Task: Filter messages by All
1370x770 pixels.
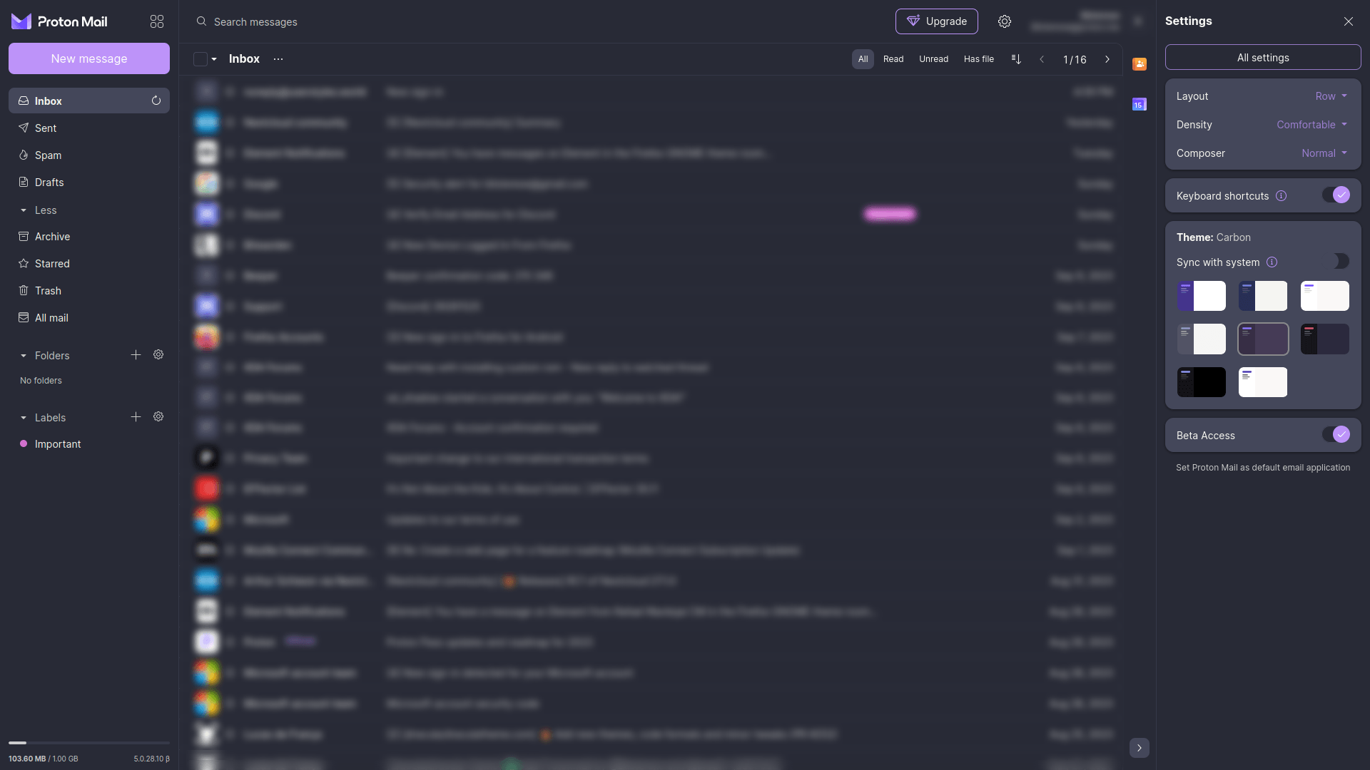Action: (x=863, y=59)
